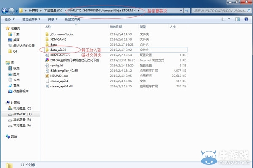Viewport: 253px width, 168px height.
Task: Open 优酷影视库 library
Action: click(21, 91)
